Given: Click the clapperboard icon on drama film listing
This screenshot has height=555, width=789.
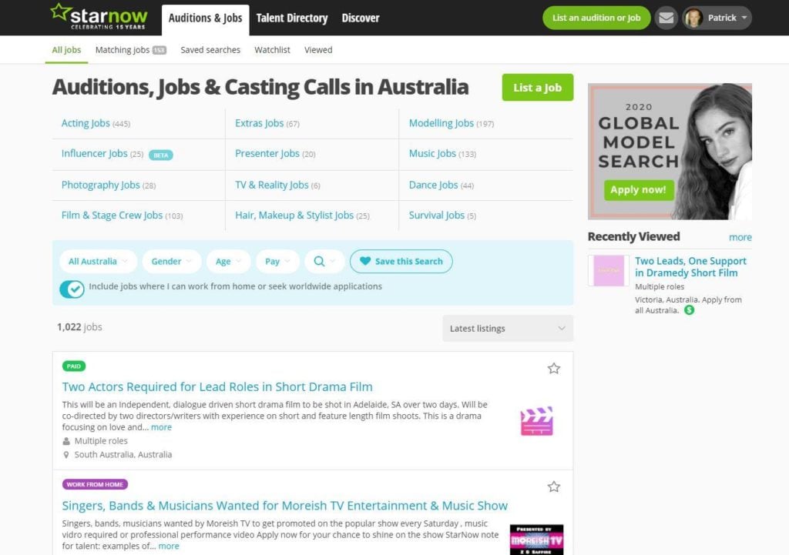Looking at the screenshot, I should (536, 421).
